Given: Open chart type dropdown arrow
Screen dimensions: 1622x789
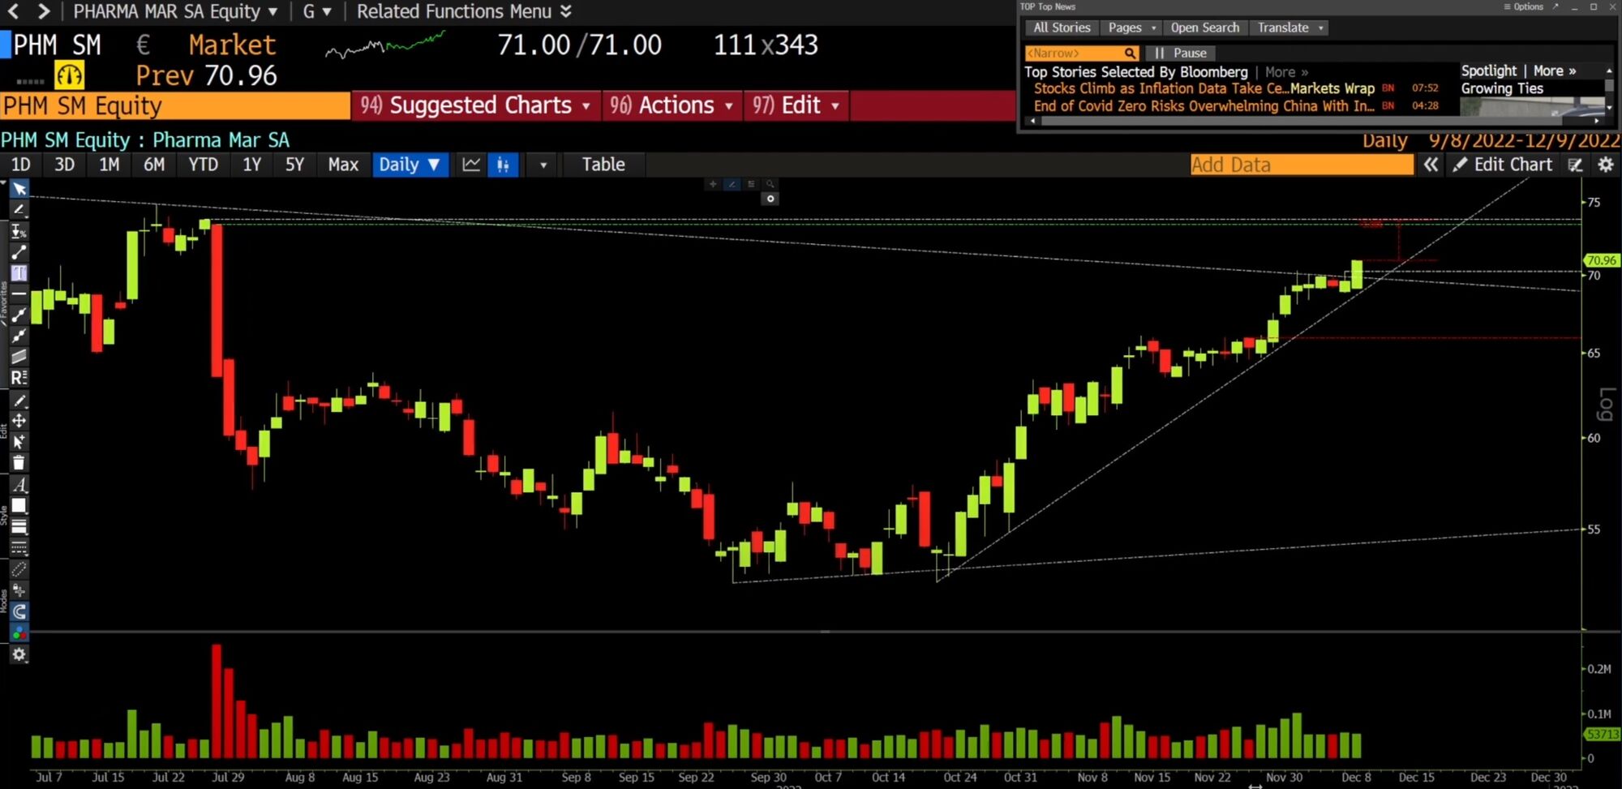Looking at the screenshot, I should (543, 165).
